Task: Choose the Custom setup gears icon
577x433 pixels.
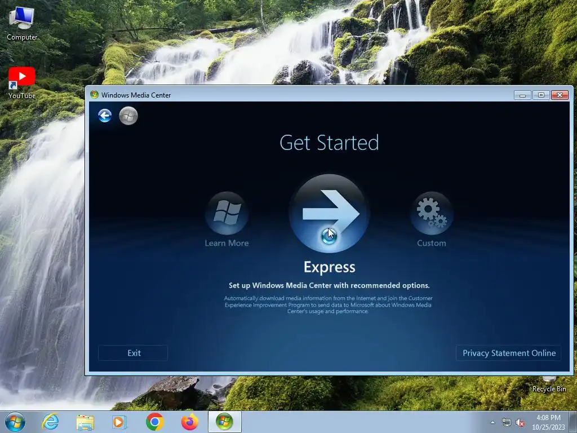Action: (x=431, y=219)
